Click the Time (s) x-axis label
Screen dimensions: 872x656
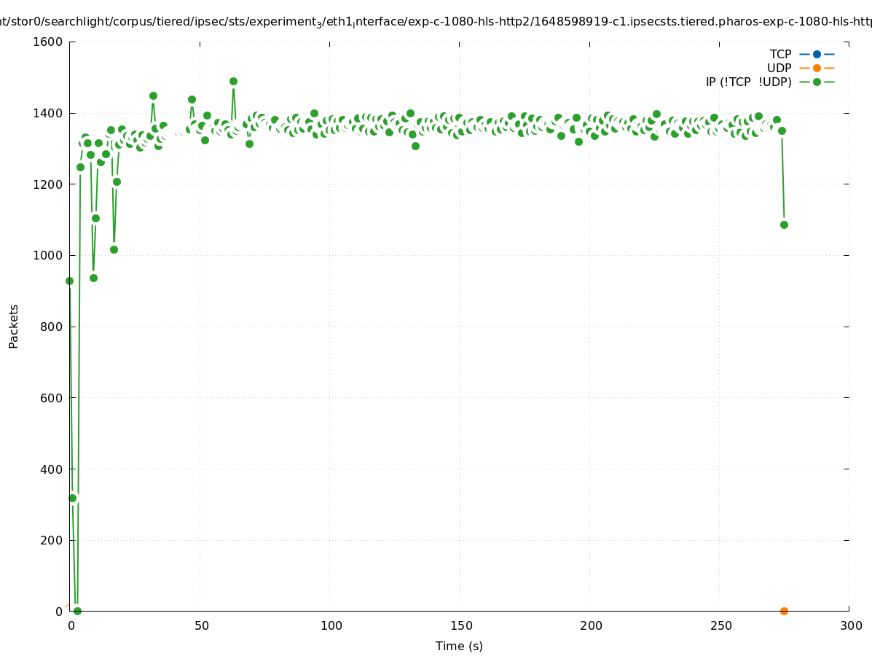[x=459, y=646]
